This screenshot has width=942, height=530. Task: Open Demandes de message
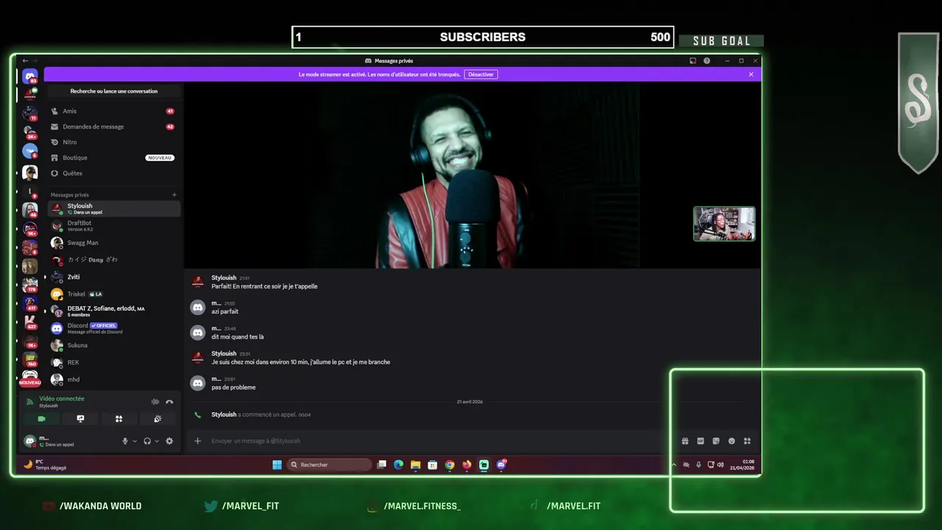[113, 127]
